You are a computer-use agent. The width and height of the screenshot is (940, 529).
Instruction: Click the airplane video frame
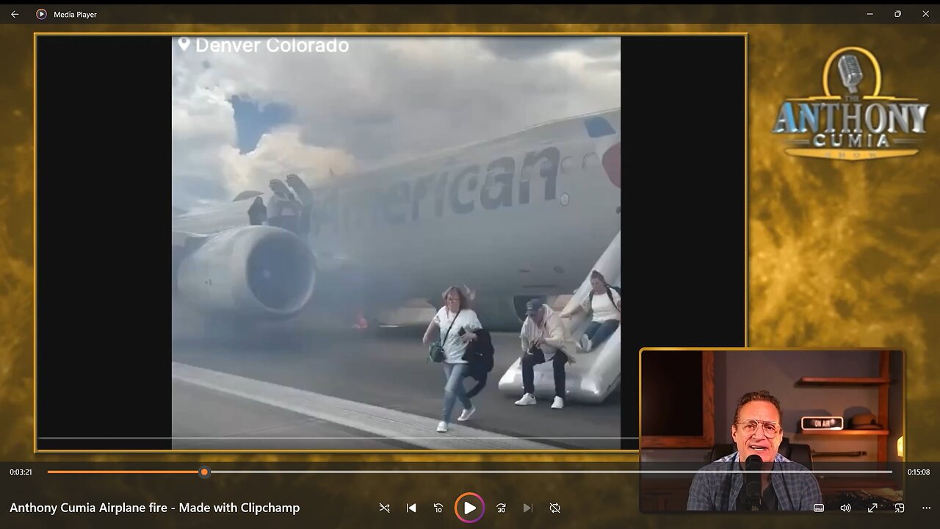396,242
